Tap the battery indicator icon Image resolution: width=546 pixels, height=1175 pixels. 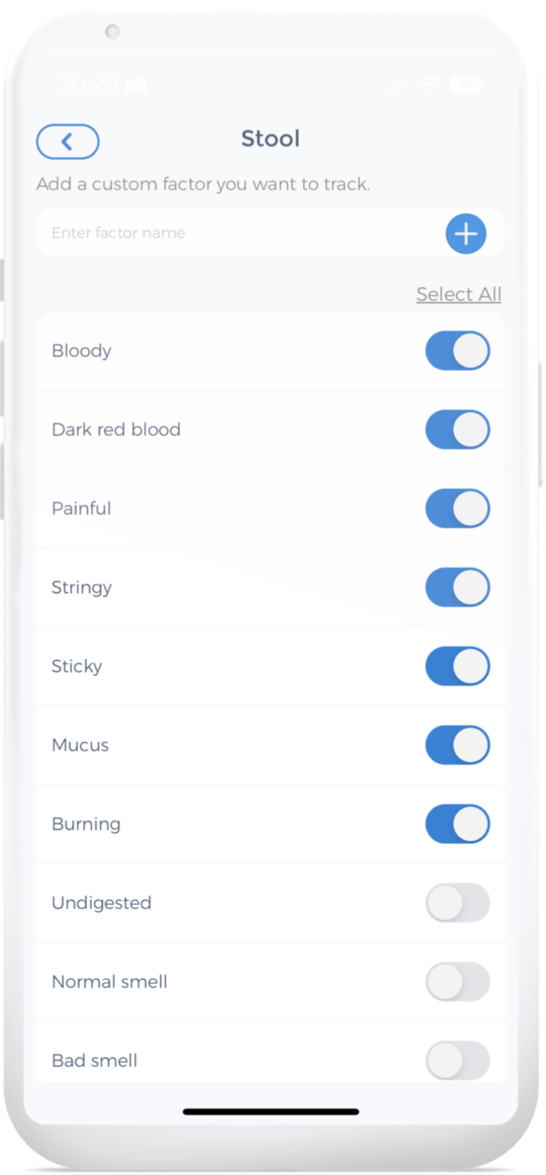click(x=466, y=85)
